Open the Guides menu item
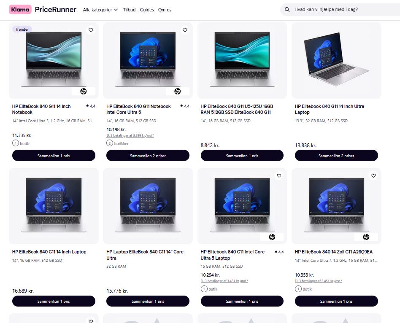This screenshot has width=400, height=323. pos(147,10)
